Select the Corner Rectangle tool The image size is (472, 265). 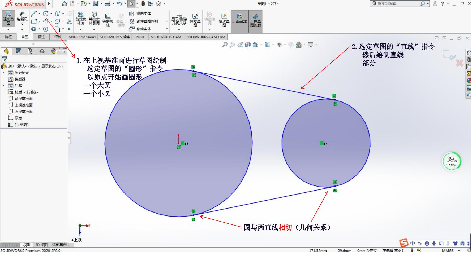33,21
